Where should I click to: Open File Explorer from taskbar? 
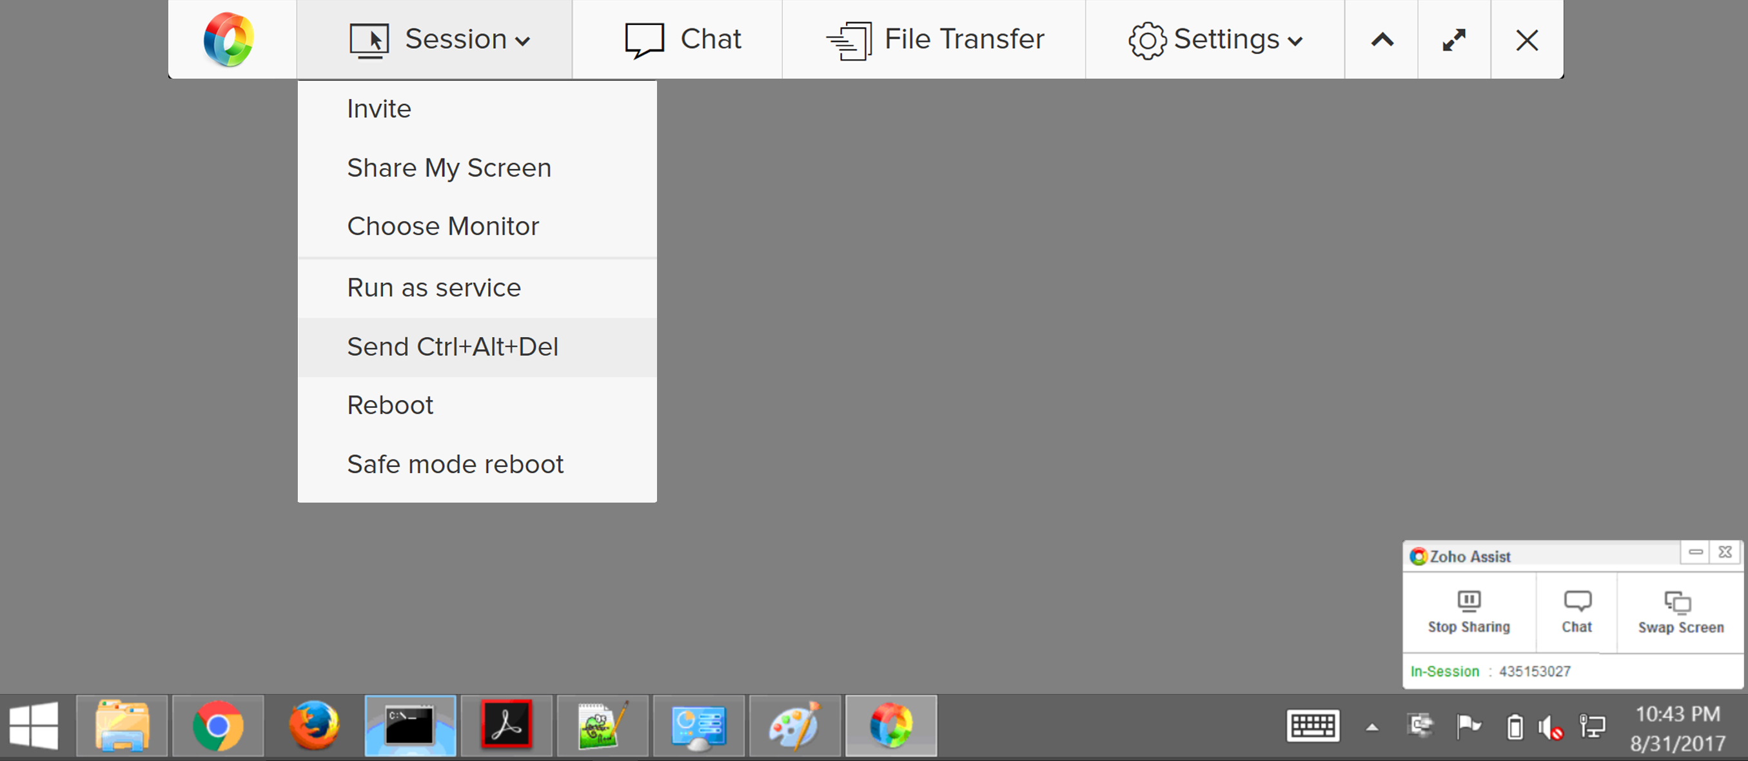point(122,726)
